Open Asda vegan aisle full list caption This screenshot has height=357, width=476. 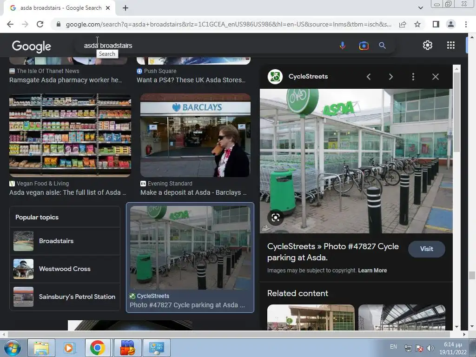[x=67, y=192]
